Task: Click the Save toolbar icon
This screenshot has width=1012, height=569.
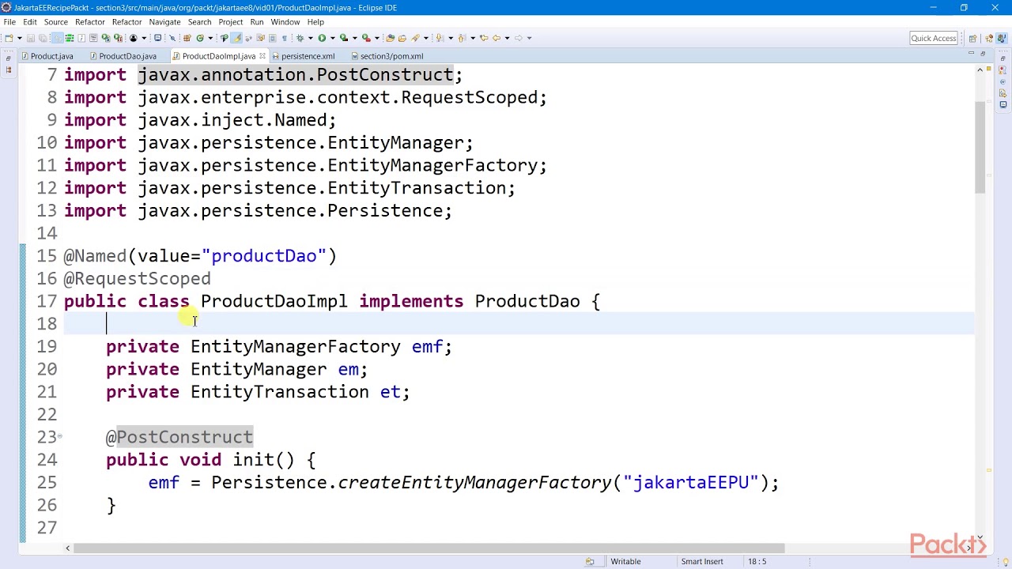Action: [x=31, y=38]
